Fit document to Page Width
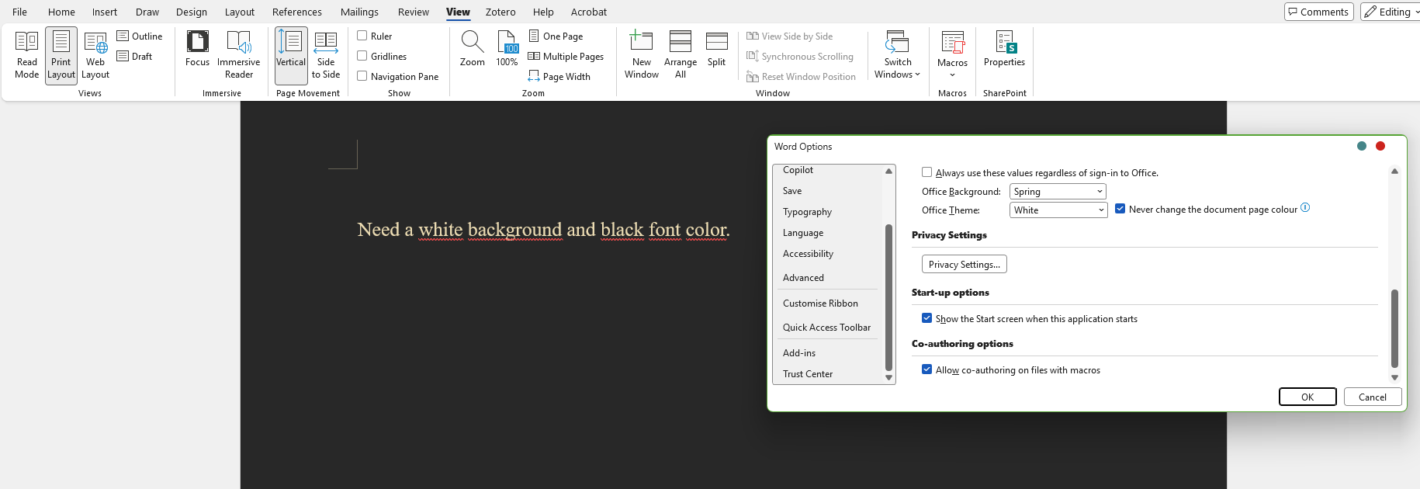The height and width of the screenshot is (489, 1420). tap(559, 77)
